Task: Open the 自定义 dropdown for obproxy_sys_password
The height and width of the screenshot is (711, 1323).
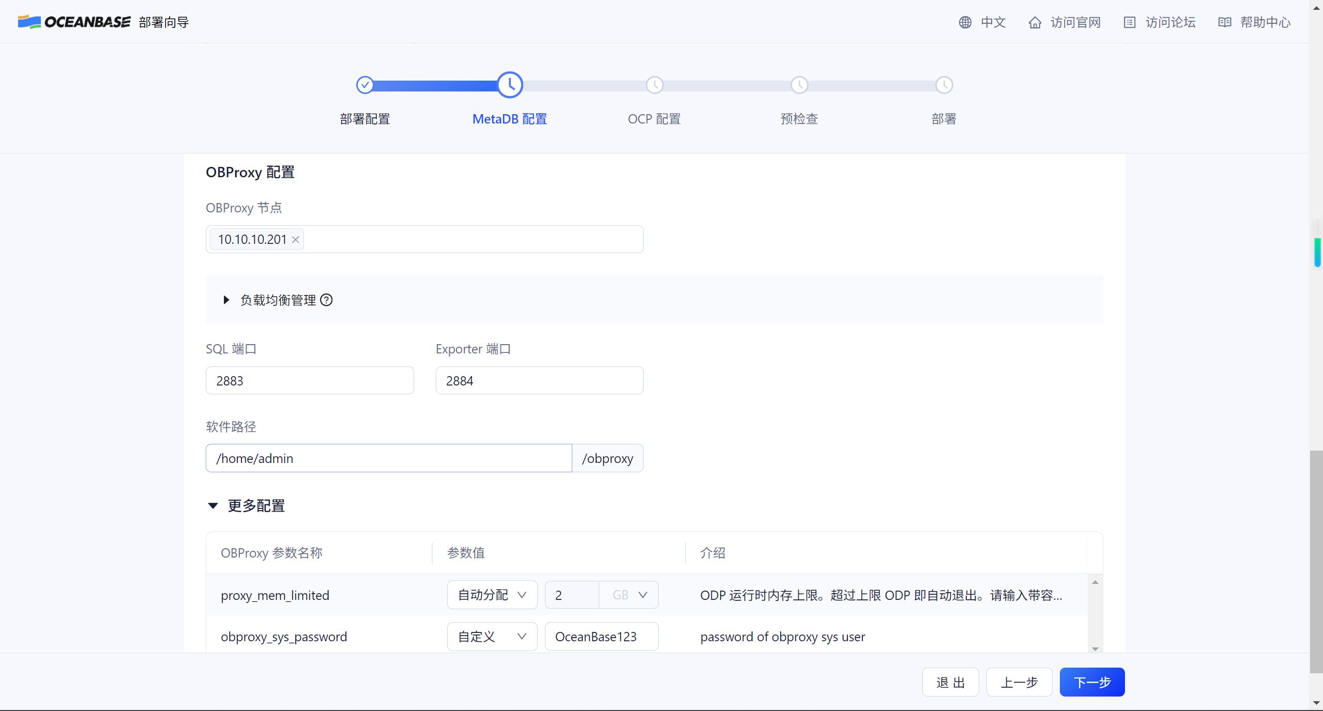Action: tap(492, 637)
